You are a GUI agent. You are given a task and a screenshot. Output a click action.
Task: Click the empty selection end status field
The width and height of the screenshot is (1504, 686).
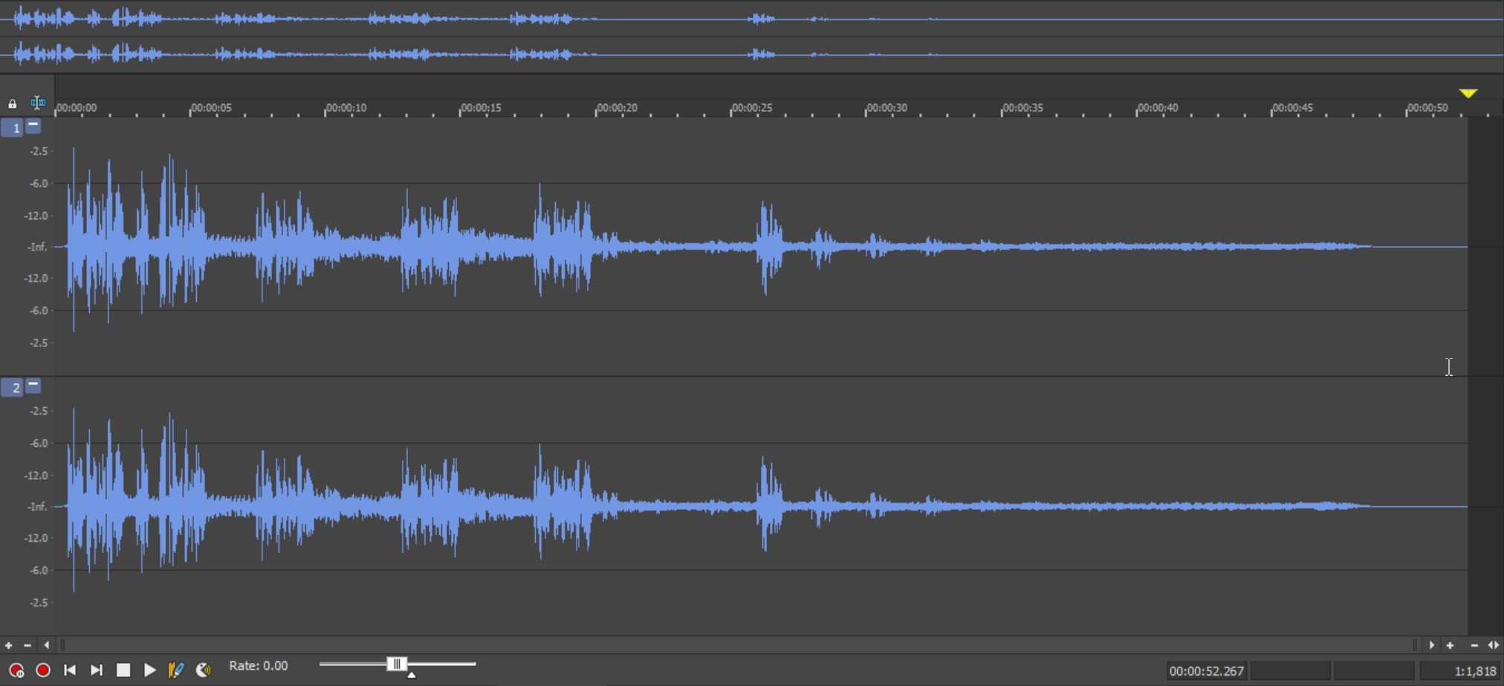(x=1290, y=671)
